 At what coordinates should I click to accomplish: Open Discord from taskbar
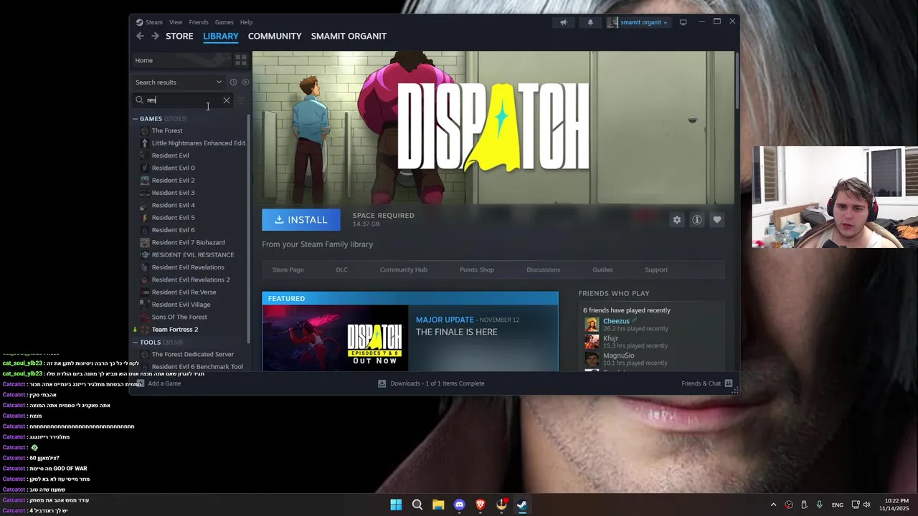[459, 505]
